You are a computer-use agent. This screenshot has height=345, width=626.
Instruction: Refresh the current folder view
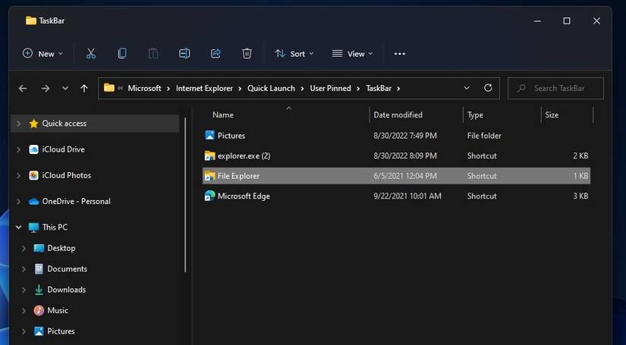pos(488,88)
